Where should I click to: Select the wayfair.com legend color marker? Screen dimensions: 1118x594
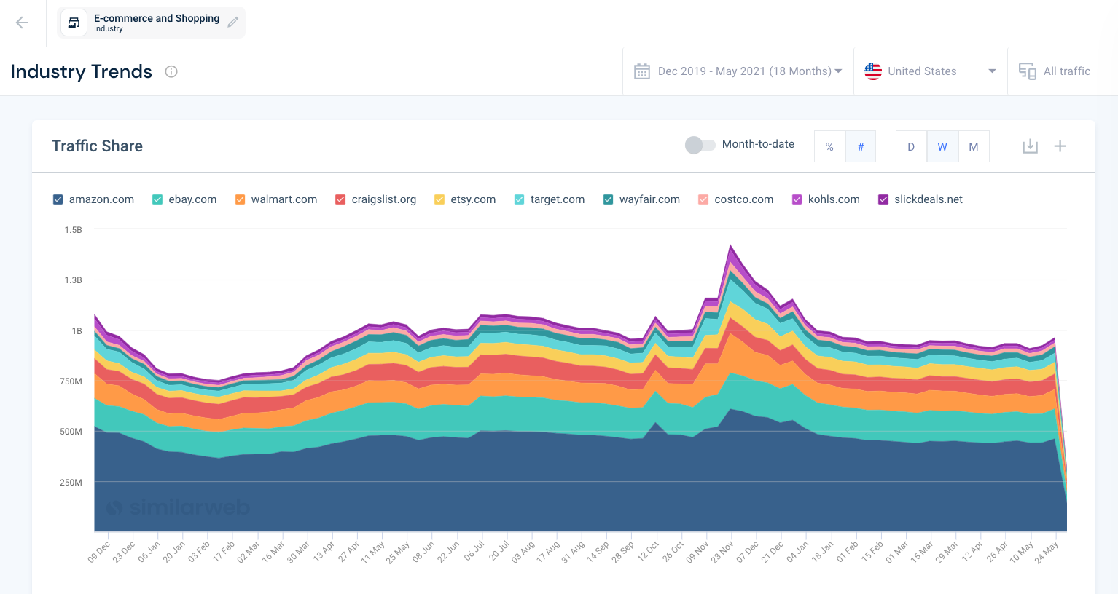[x=607, y=199]
